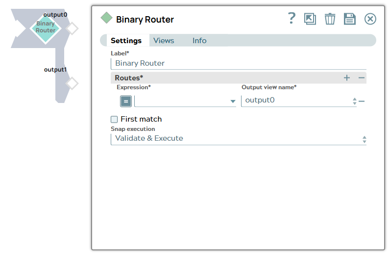This screenshot has width=389, height=255.
Task: Select the Settings tab
Action: click(126, 41)
